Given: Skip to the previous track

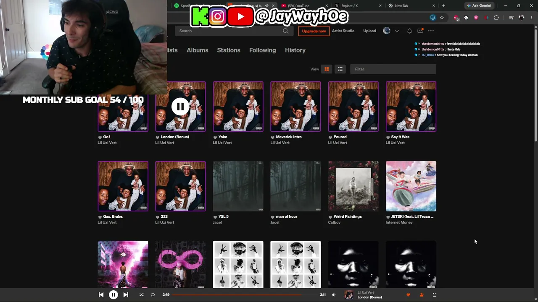Looking at the screenshot, I should coord(101,295).
